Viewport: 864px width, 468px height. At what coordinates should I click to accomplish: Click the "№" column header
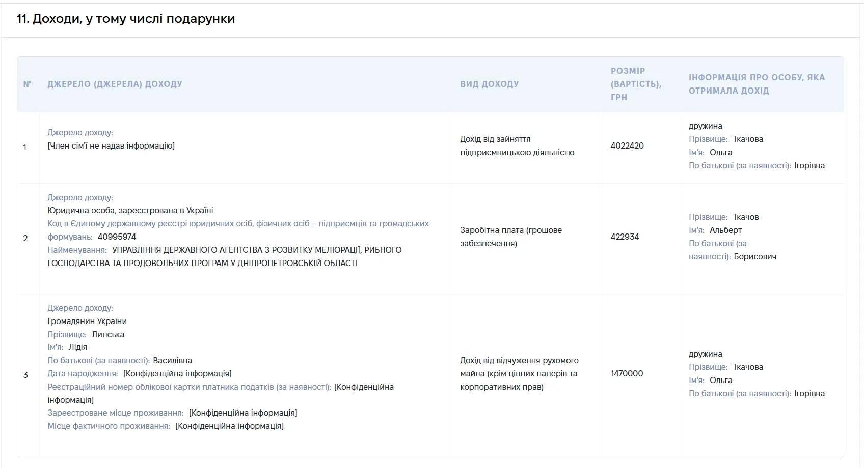28,84
